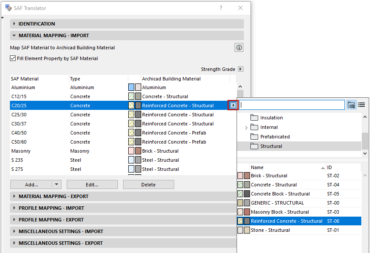Click folder tree scrollbar down arrow
Screen dimensions: 370x253
point(365,154)
